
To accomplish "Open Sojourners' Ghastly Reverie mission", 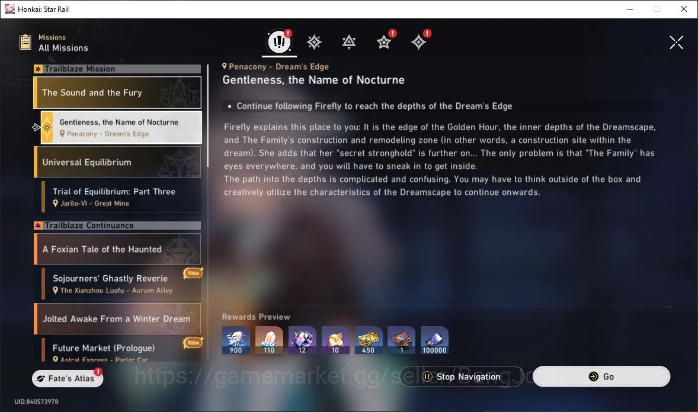I will click(x=121, y=284).
